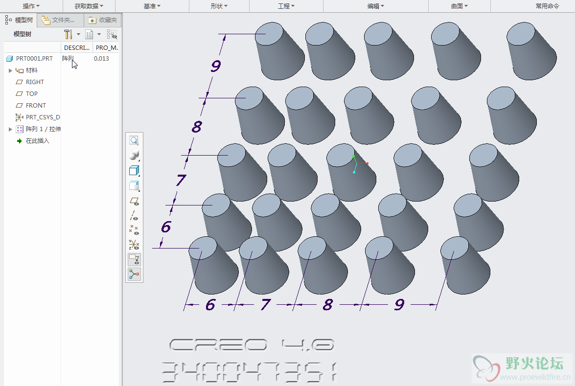This screenshot has width=575, height=386.
Task: Click the PRT_CSYS_D coordinate system icon
Action: pyautogui.click(x=20, y=117)
